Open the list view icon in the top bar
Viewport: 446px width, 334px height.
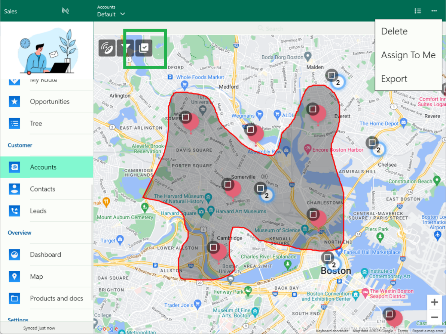[418, 11]
